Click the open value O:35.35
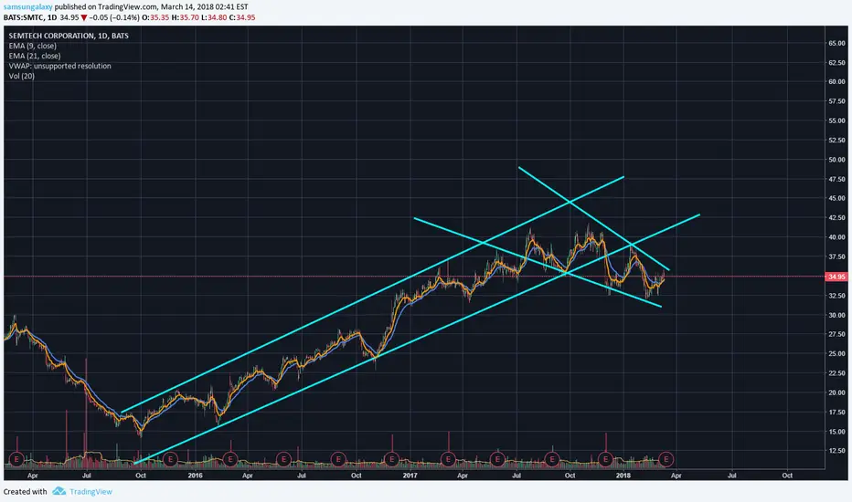The image size is (852, 502). (154, 17)
